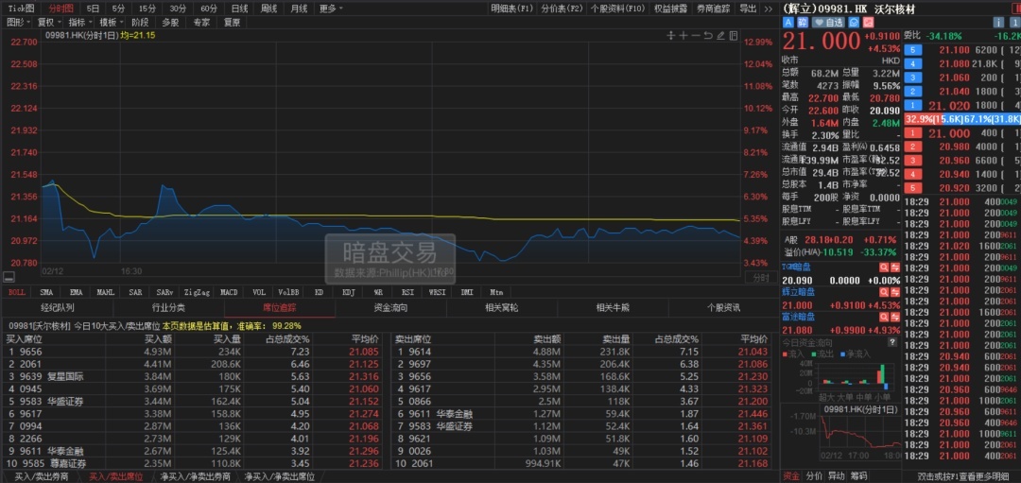The height and width of the screenshot is (483, 1021).
Task: Switch to 买入/卖出券商 bottom tab
Action: tap(40, 477)
